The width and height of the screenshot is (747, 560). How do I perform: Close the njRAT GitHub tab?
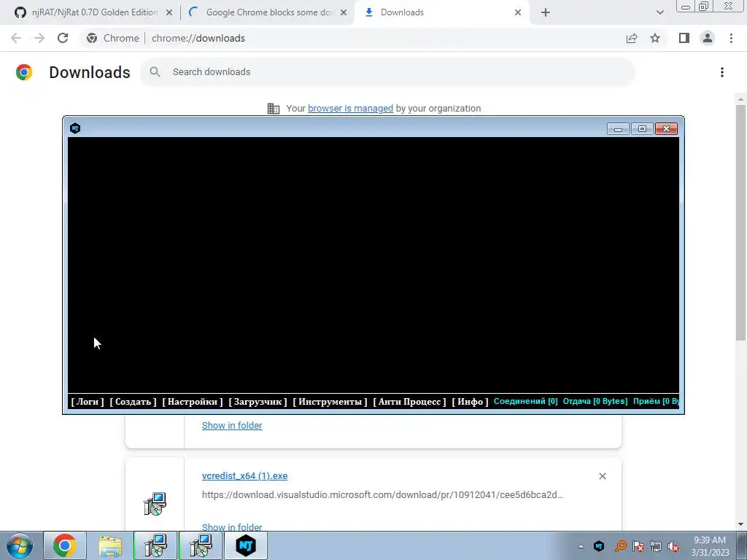point(169,12)
